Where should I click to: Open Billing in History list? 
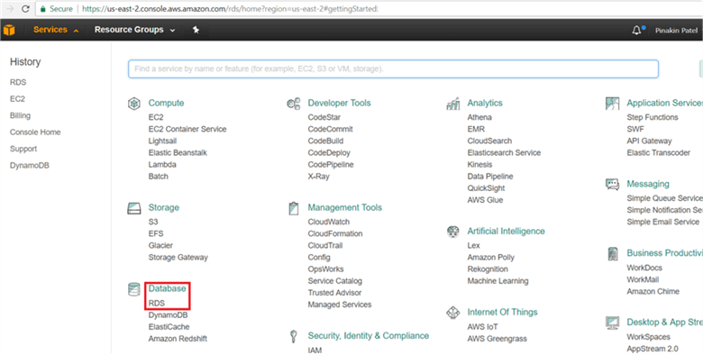click(20, 115)
